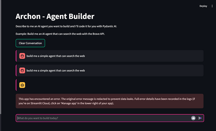The height and width of the screenshot is (131, 216).
Task: Click the robot icon inside chat input
Action: [193, 118]
